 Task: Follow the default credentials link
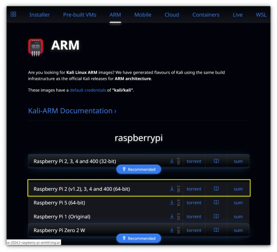(x=88, y=90)
